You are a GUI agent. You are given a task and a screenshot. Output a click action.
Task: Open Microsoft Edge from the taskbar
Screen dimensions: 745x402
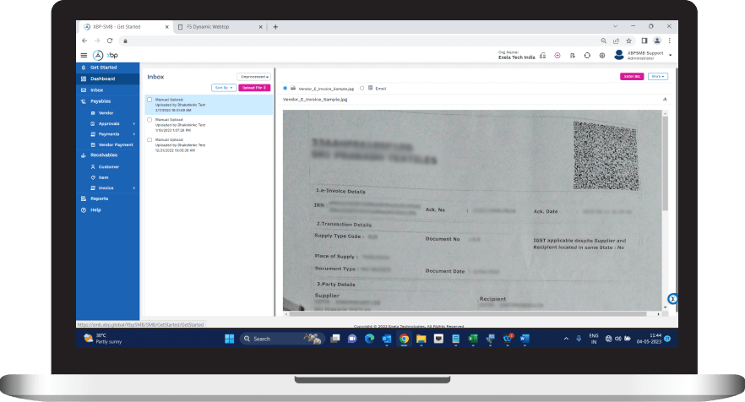click(x=369, y=339)
